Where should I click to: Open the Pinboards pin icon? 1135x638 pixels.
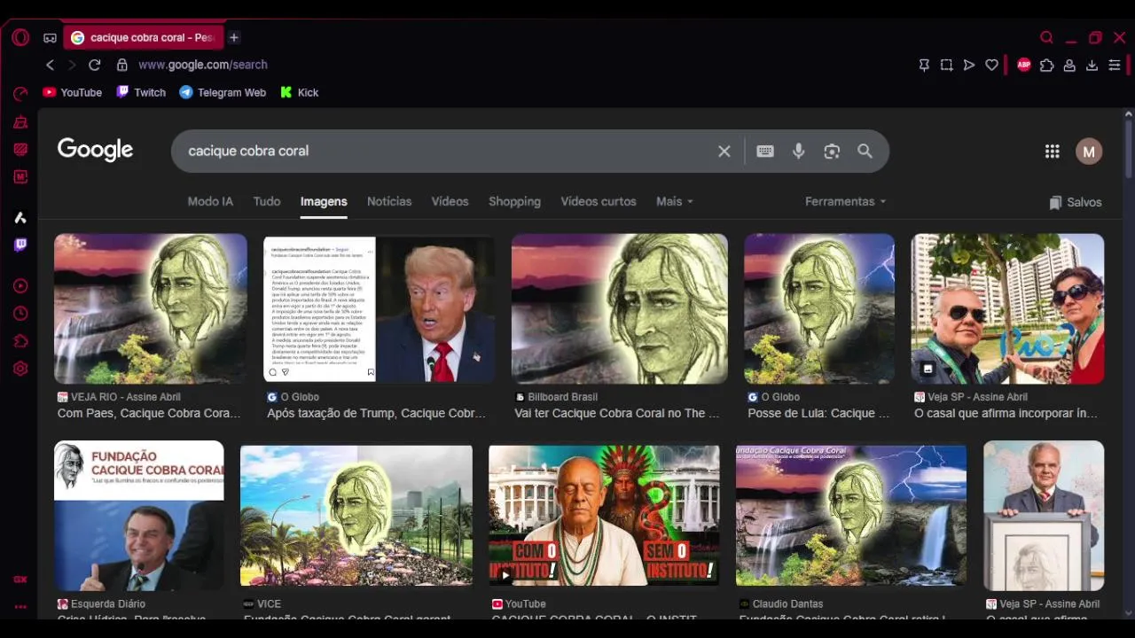click(x=924, y=65)
